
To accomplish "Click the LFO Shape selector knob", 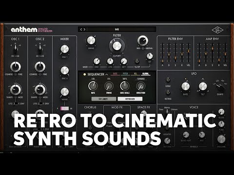I will click(220, 87).
